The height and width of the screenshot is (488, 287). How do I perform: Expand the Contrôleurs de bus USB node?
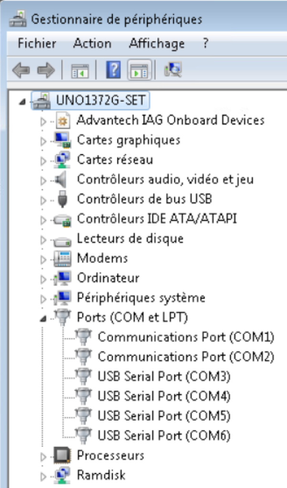click(44, 199)
